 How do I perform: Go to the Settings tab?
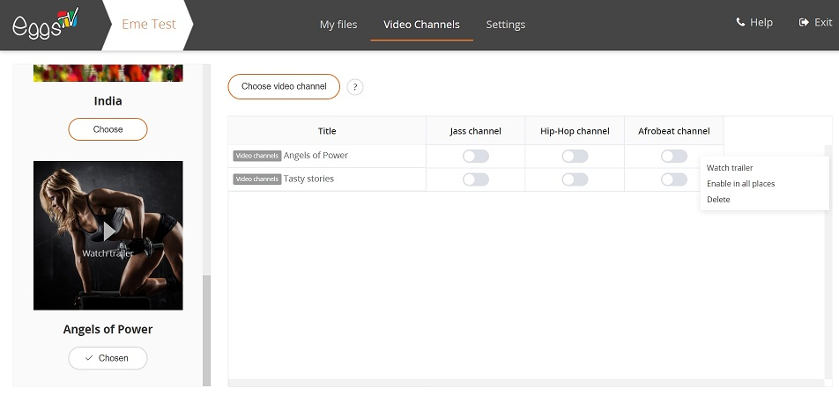click(x=506, y=25)
